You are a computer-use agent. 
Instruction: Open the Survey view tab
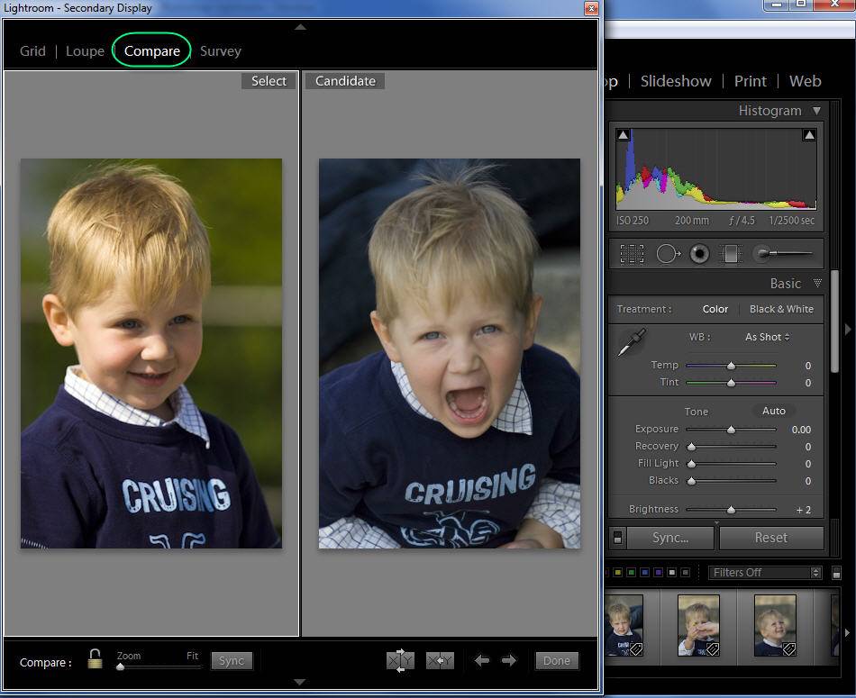(220, 51)
